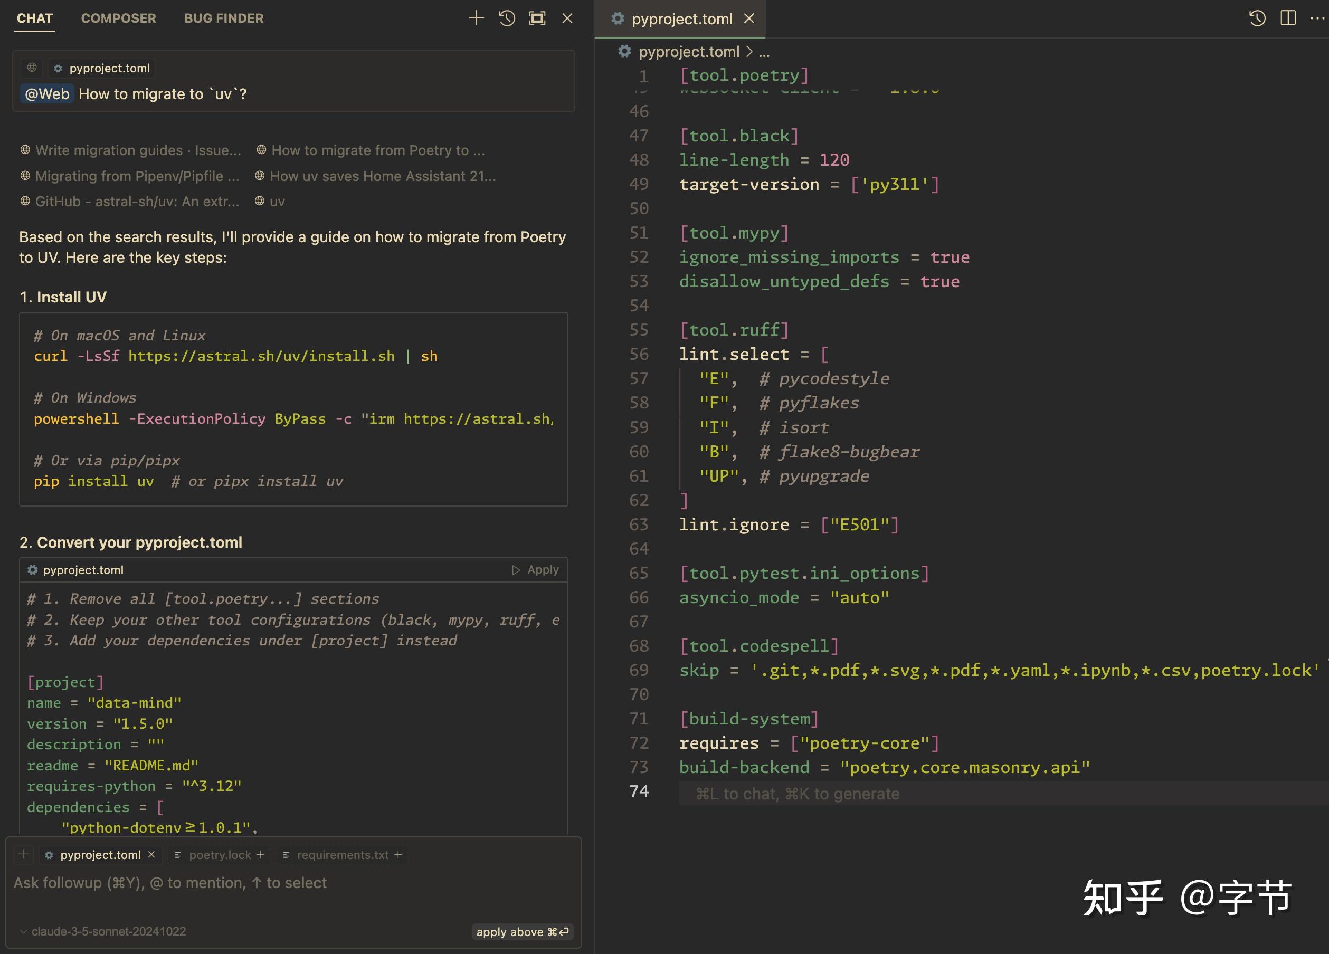This screenshot has height=954, width=1329.
Task: Expand the pyproject.toml breadcrumb ellipsis
Action: [764, 52]
